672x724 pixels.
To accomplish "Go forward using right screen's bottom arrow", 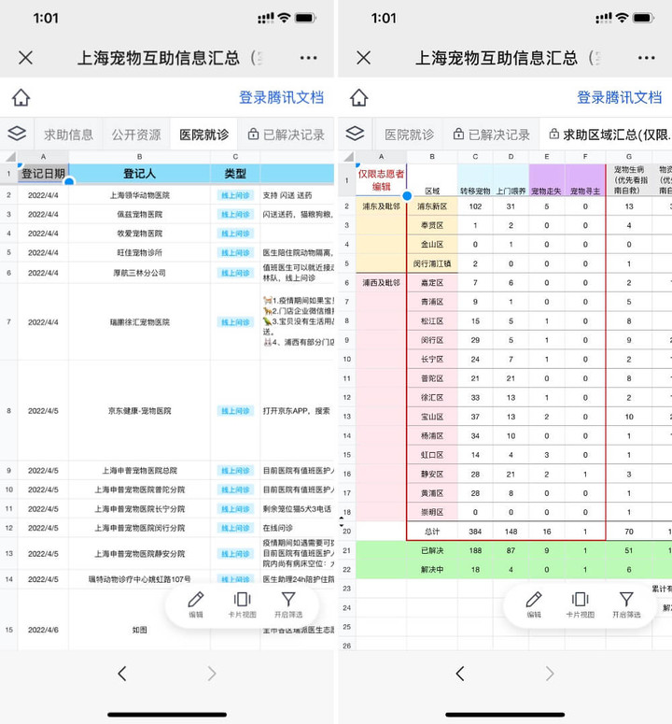I will pyautogui.click(x=550, y=674).
